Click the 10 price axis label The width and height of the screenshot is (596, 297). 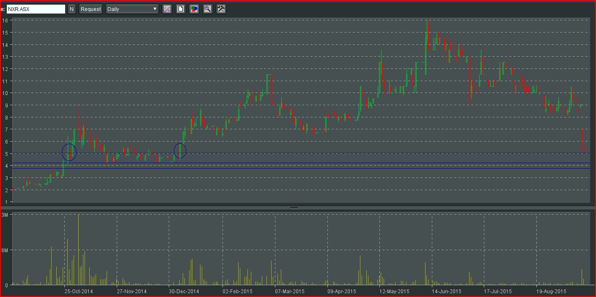[x=5, y=93]
